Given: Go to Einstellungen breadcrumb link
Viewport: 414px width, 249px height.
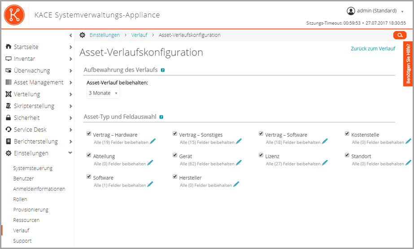Looking at the screenshot, I should tap(105, 35).
